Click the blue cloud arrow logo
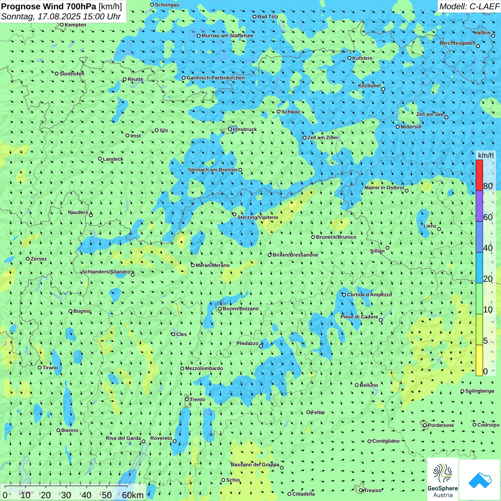This screenshot has height=501, width=501. tap(480, 480)
